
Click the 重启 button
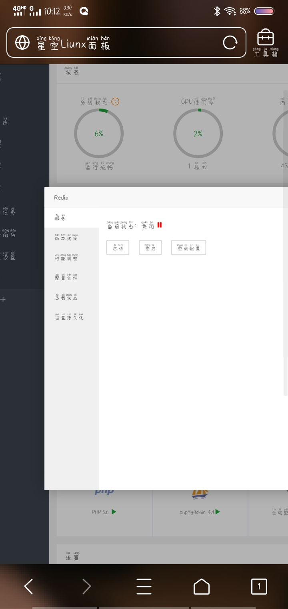(150, 248)
